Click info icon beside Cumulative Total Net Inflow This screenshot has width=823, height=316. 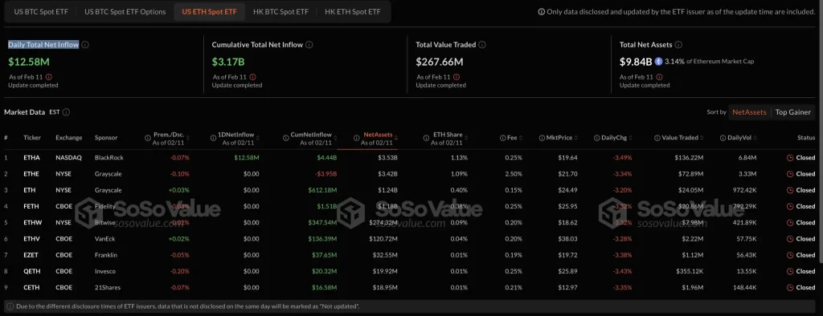(309, 45)
